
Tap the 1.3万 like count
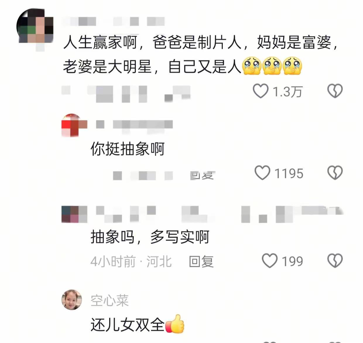[x=287, y=92]
